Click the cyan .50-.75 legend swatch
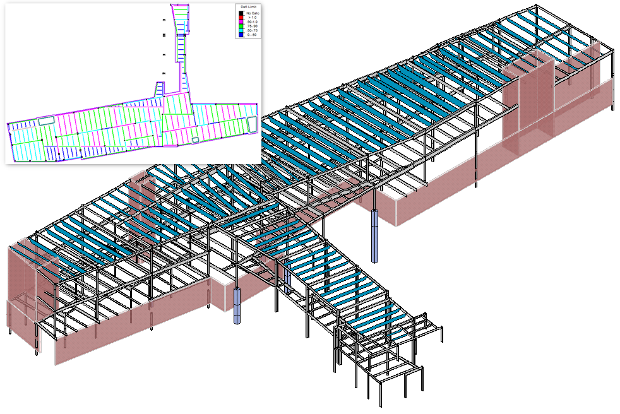The width and height of the screenshot is (620, 414). (x=241, y=30)
